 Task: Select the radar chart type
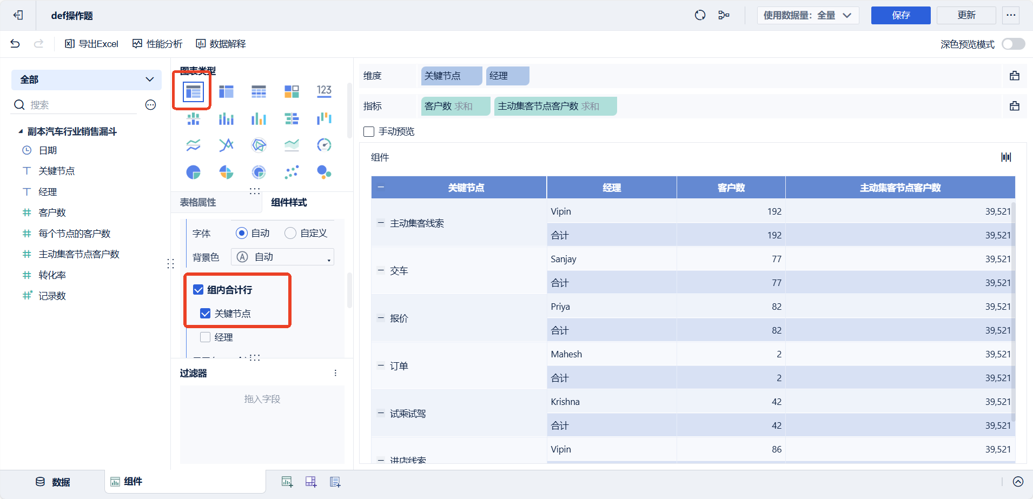[259, 145]
